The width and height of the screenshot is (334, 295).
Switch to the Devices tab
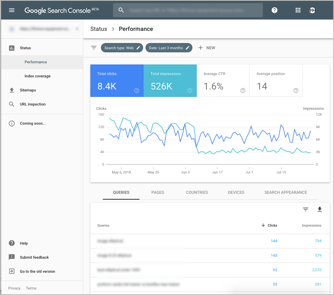tap(236, 192)
